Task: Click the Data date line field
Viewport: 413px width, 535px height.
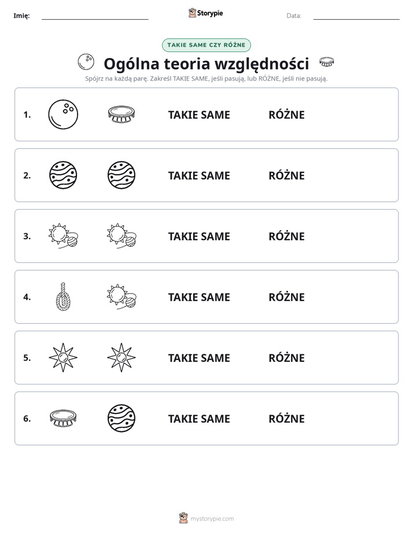Action: click(356, 16)
